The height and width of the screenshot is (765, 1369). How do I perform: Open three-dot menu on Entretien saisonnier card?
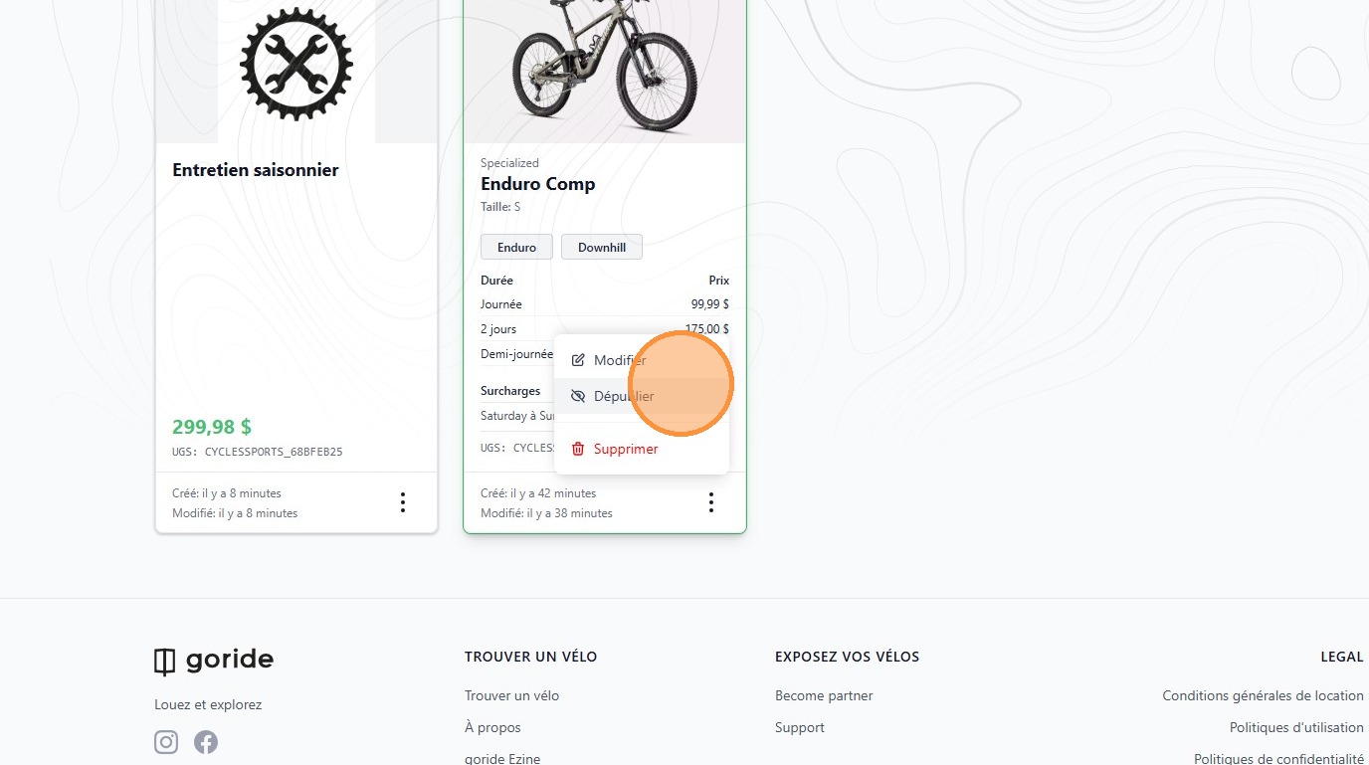(403, 502)
